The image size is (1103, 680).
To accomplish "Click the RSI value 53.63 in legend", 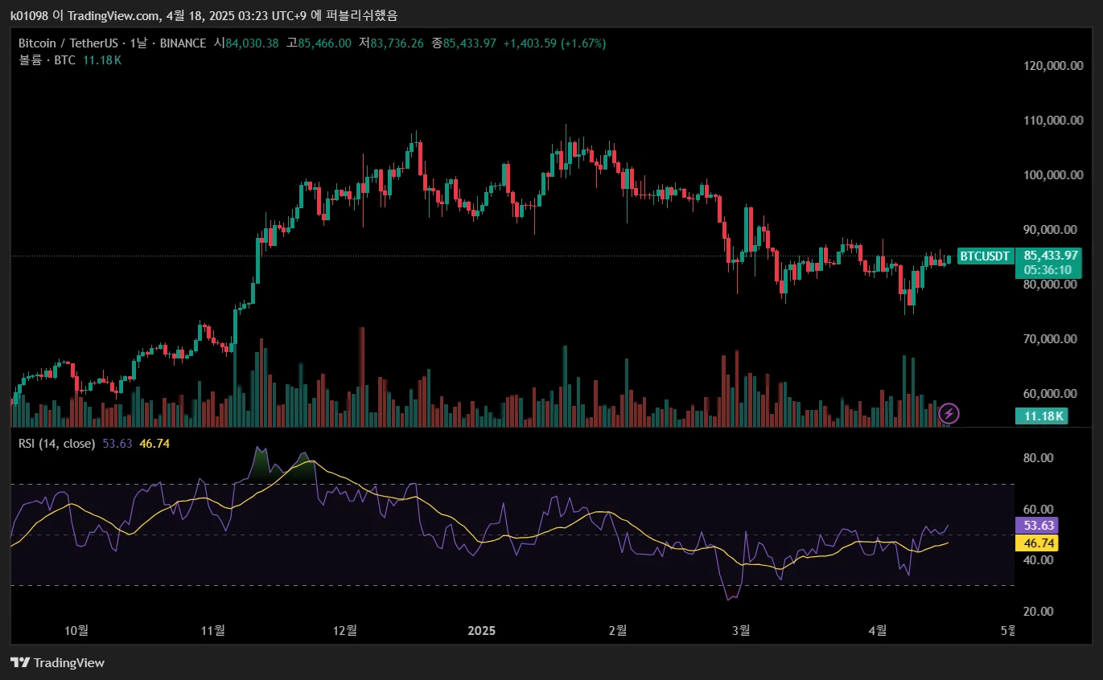I will (117, 443).
